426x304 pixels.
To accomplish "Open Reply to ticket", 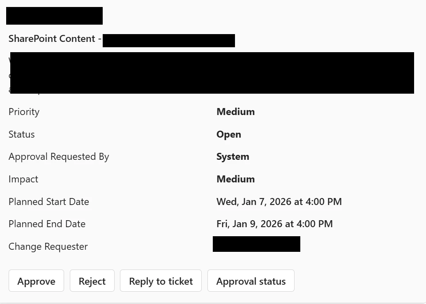I will click(161, 281).
